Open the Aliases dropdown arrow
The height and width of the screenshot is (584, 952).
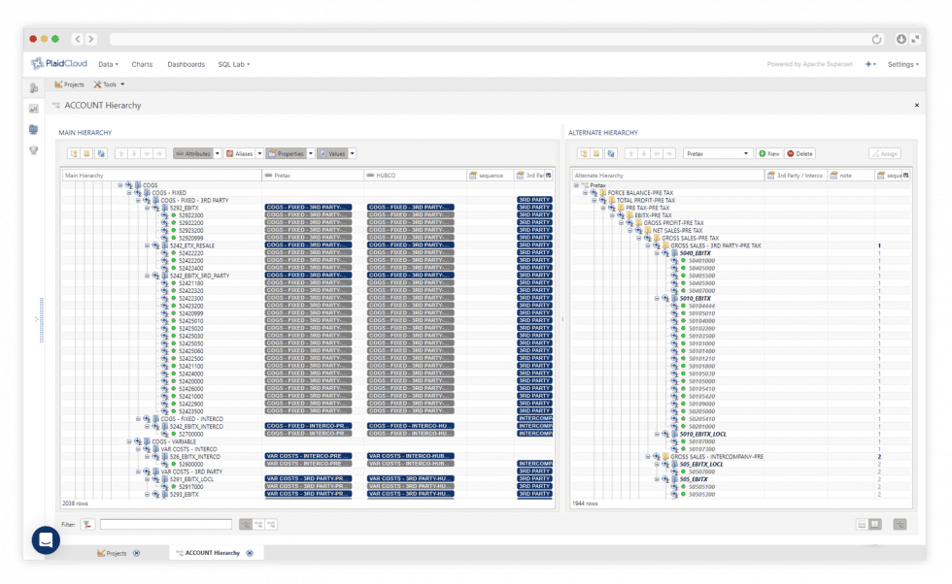pos(260,154)
